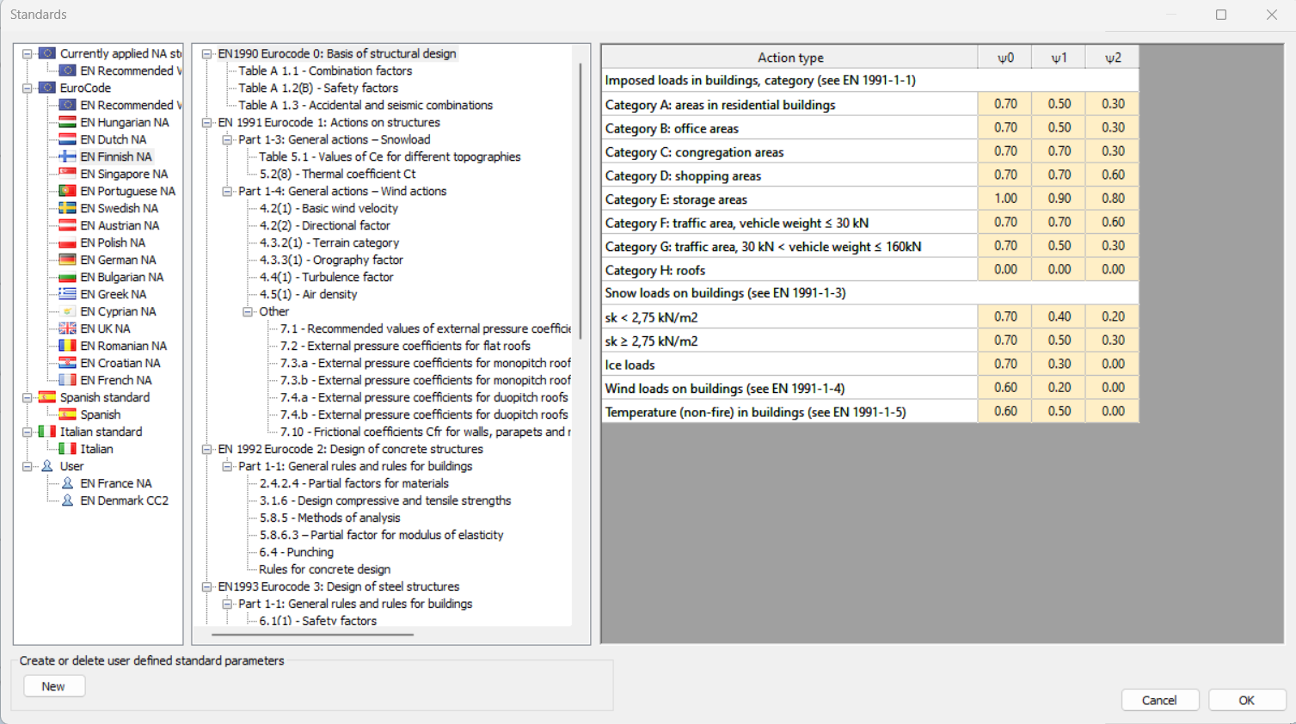This screenshot has width=1296, height=724.
Task: Click the UK flag icon
Action: coord(67,328)
